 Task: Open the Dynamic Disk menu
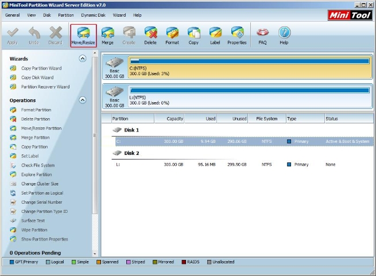tap(93, 15)
